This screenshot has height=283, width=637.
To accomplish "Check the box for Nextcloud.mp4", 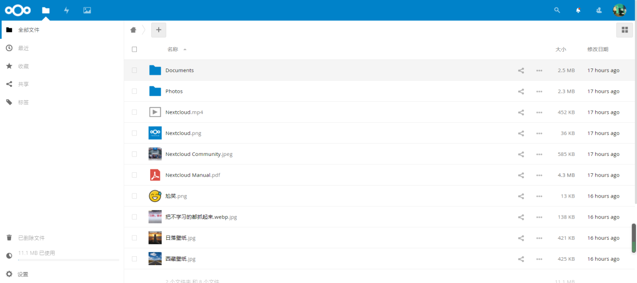I will 134,112.
